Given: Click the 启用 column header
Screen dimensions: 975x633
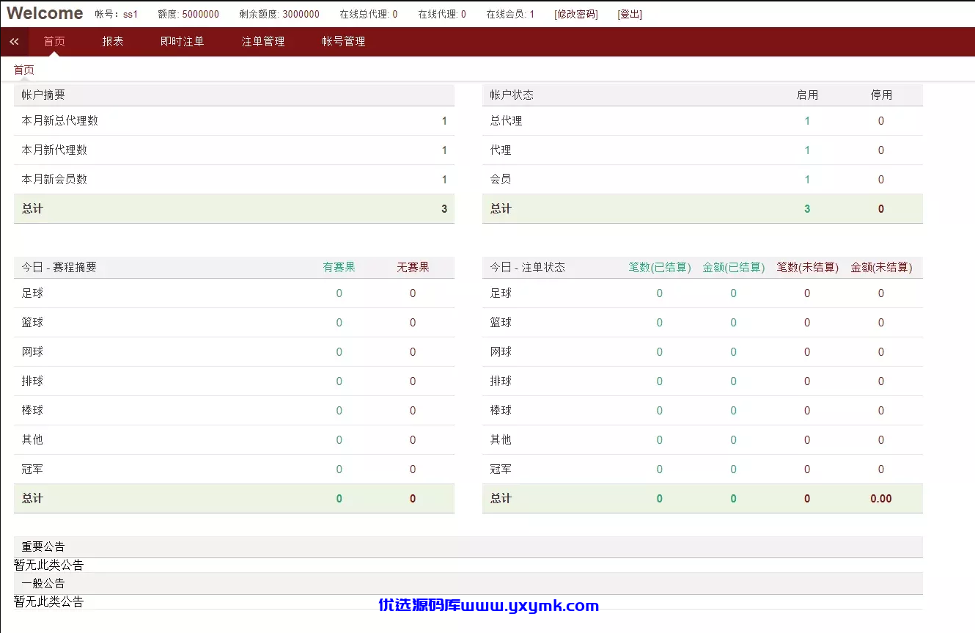Looking at the screenshot, I should [x=807, y=95].
